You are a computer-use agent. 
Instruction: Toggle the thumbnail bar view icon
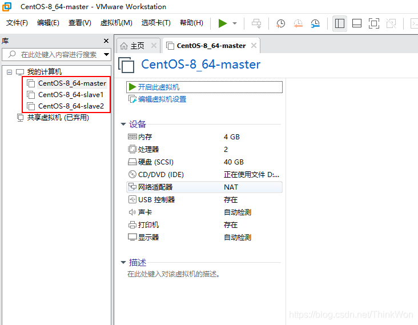tap(357, 23)
